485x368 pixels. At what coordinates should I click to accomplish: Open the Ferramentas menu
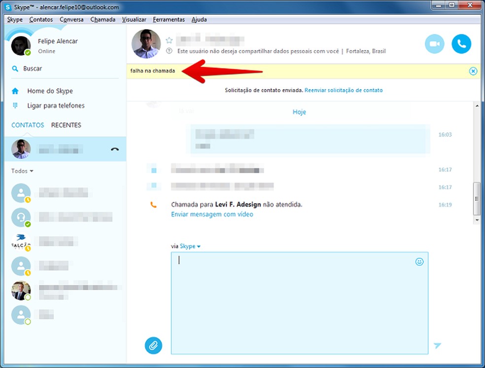click(169, 20)
